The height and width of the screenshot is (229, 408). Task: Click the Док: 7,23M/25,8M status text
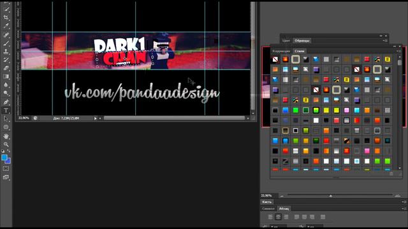coord(66,118)
